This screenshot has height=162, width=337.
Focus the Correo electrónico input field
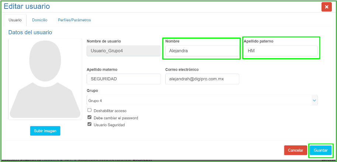[x=202, y=79]
